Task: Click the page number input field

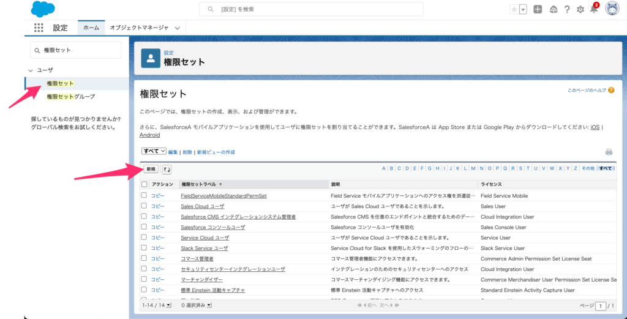Action: click(x=600, y=306)
